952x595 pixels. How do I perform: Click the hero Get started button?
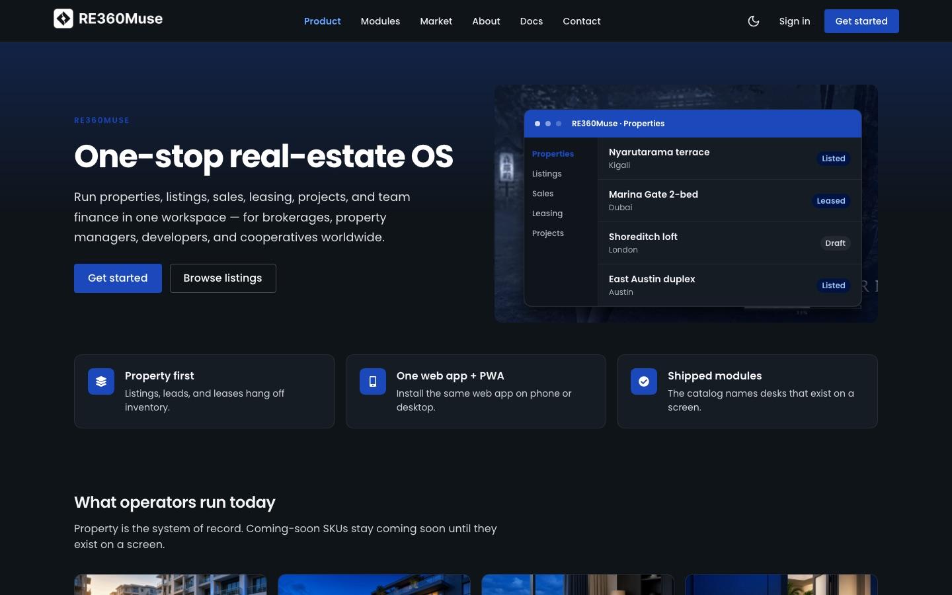(x=118, y=278)
